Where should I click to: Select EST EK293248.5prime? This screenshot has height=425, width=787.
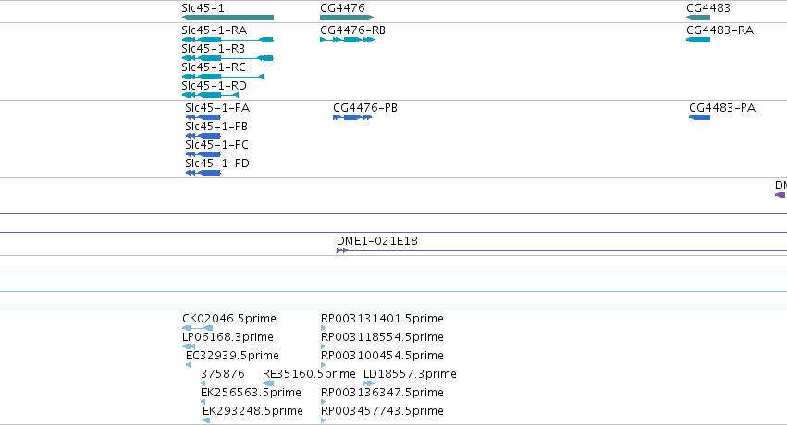[206, 421]
